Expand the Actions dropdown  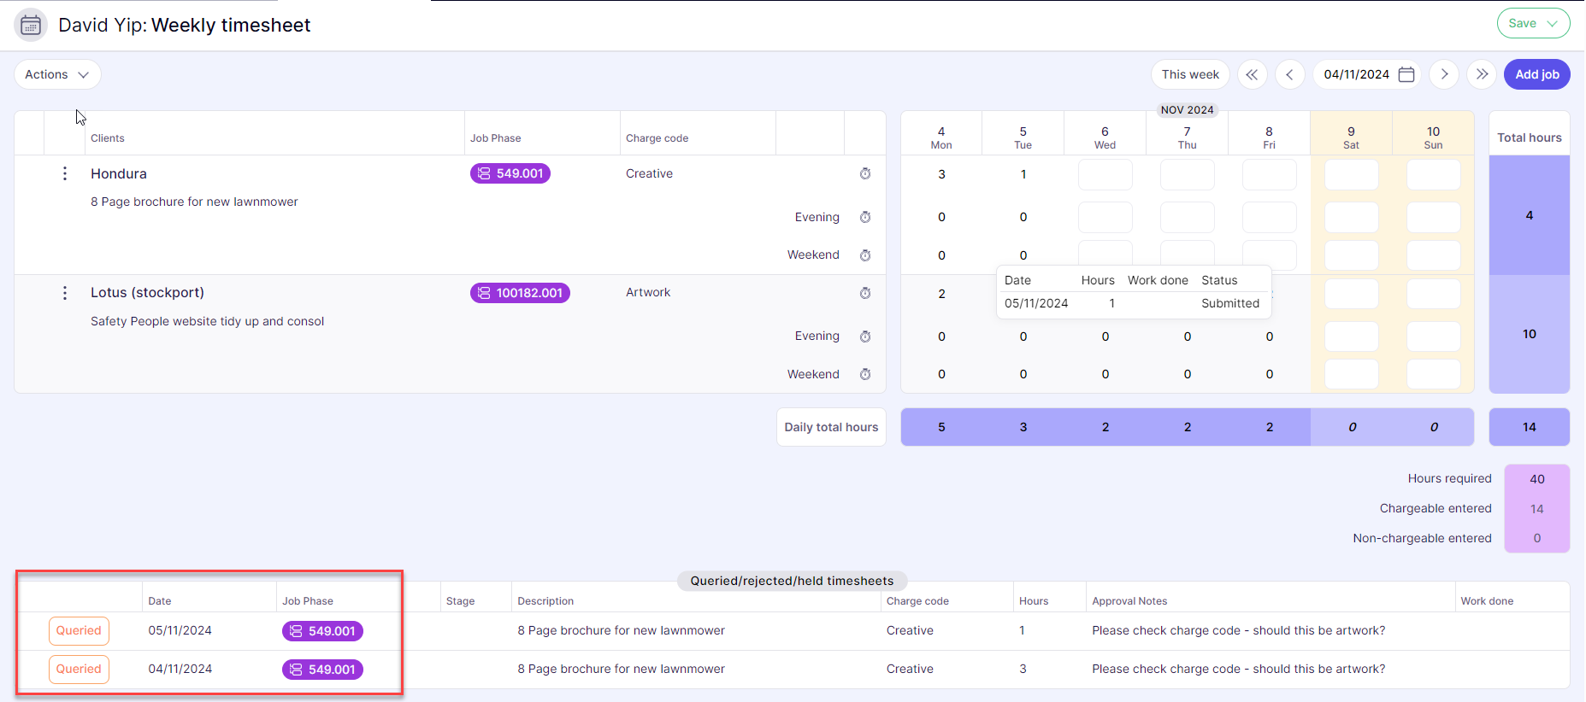coord(57,74)
